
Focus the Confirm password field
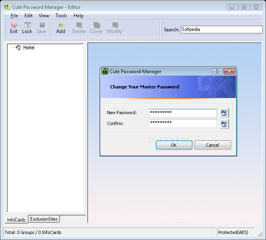point(183,123)
